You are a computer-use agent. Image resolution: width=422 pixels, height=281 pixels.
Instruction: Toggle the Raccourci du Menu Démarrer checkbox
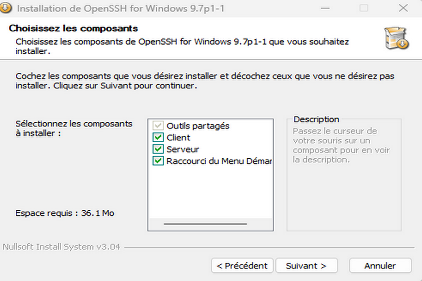coord(158,161)
